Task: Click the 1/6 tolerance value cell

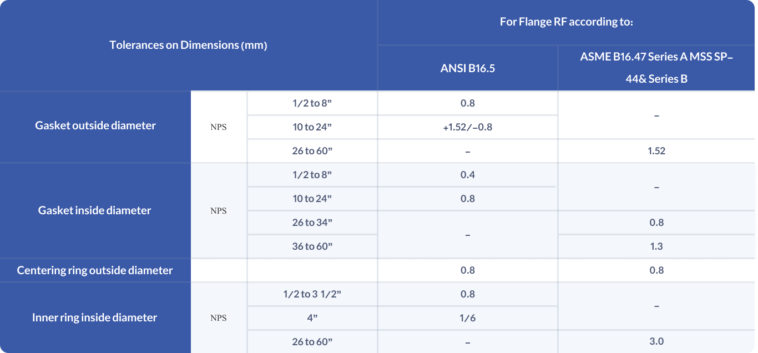Action: coord(467,318)
